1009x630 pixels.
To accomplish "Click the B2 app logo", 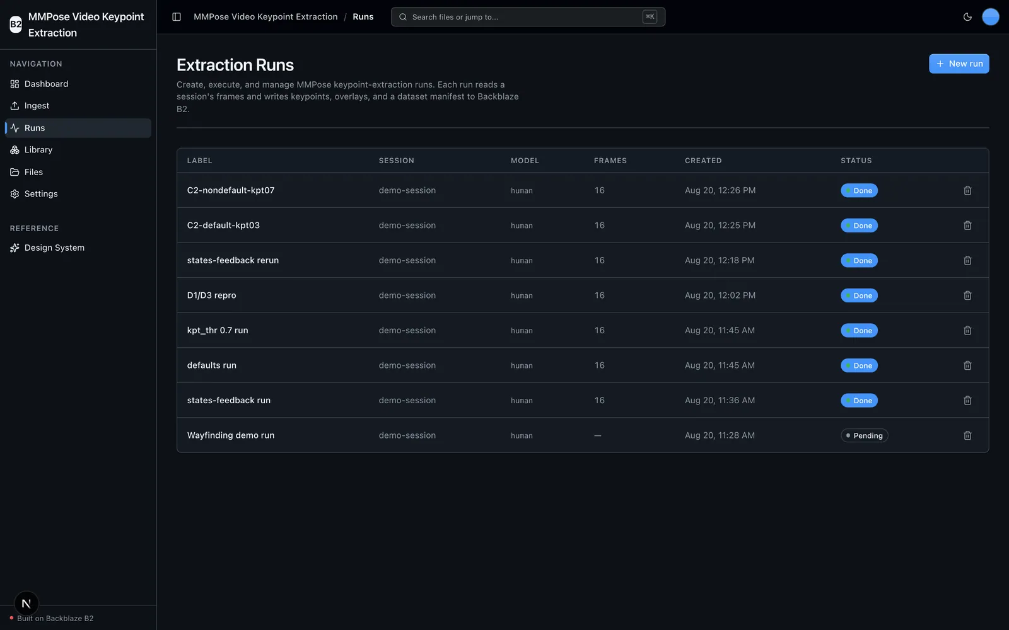I will (16, 25).
